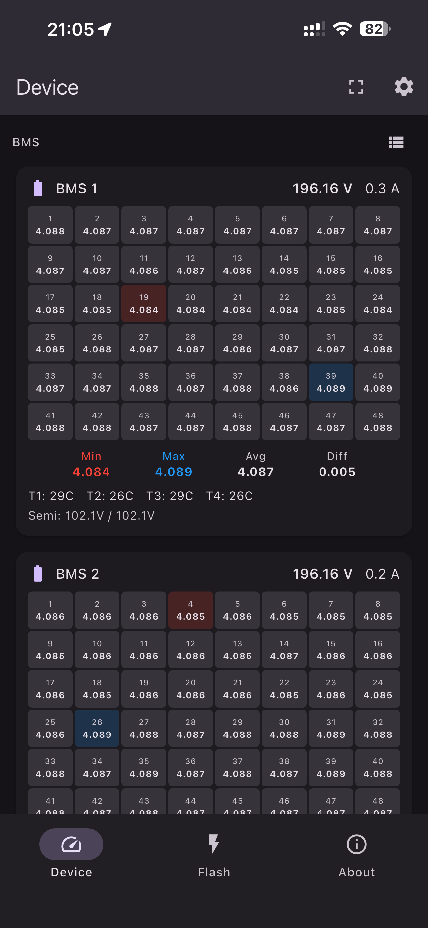
Task: Select BMS 1 cell 39 highlighted blue
Action: pyautogui.click(x=331, y=382)
